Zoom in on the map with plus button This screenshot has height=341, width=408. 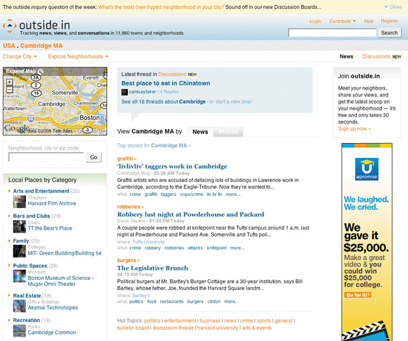point(10,82)
